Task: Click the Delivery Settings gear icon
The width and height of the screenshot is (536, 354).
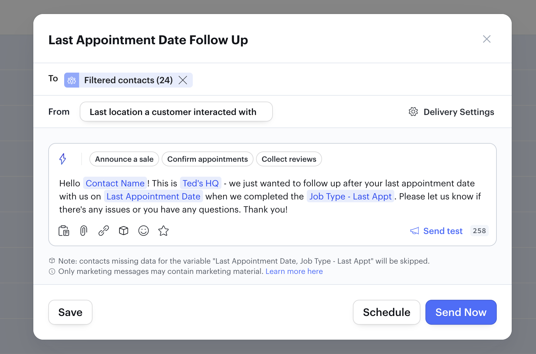Action: (413, 112)
